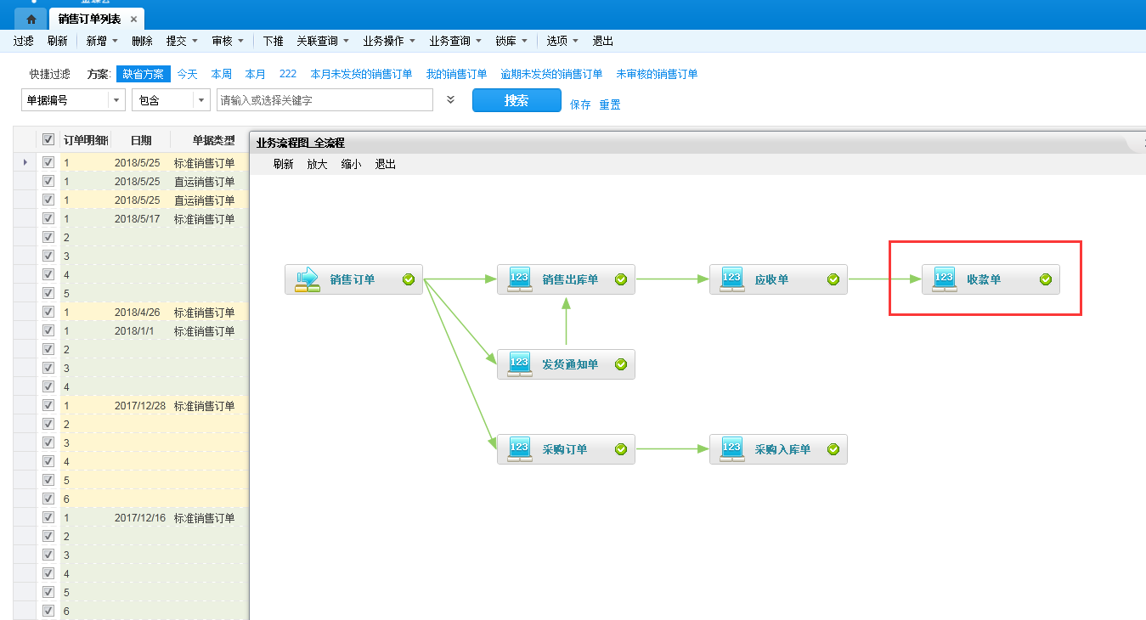Expand advanced filter double-chevron icon

tap(451, 100)
